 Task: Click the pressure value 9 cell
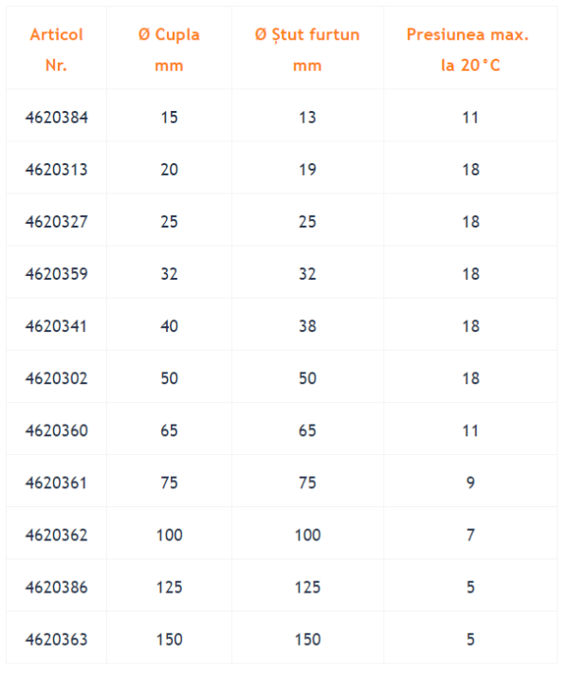coord(470,483)
